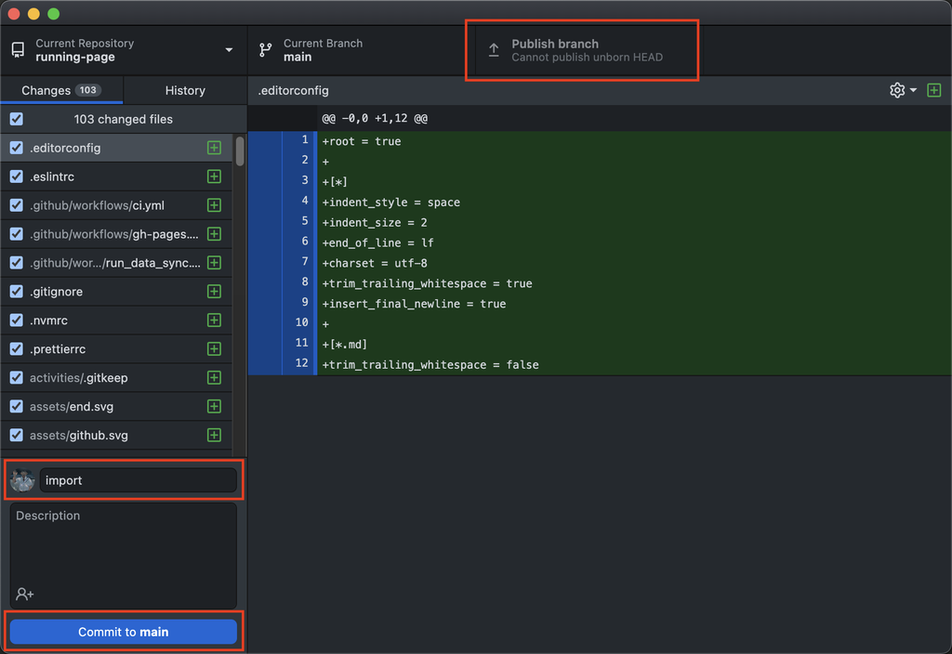Click the git branch icon beside Current Branch

pyautogui.click(x=263, y=49)
